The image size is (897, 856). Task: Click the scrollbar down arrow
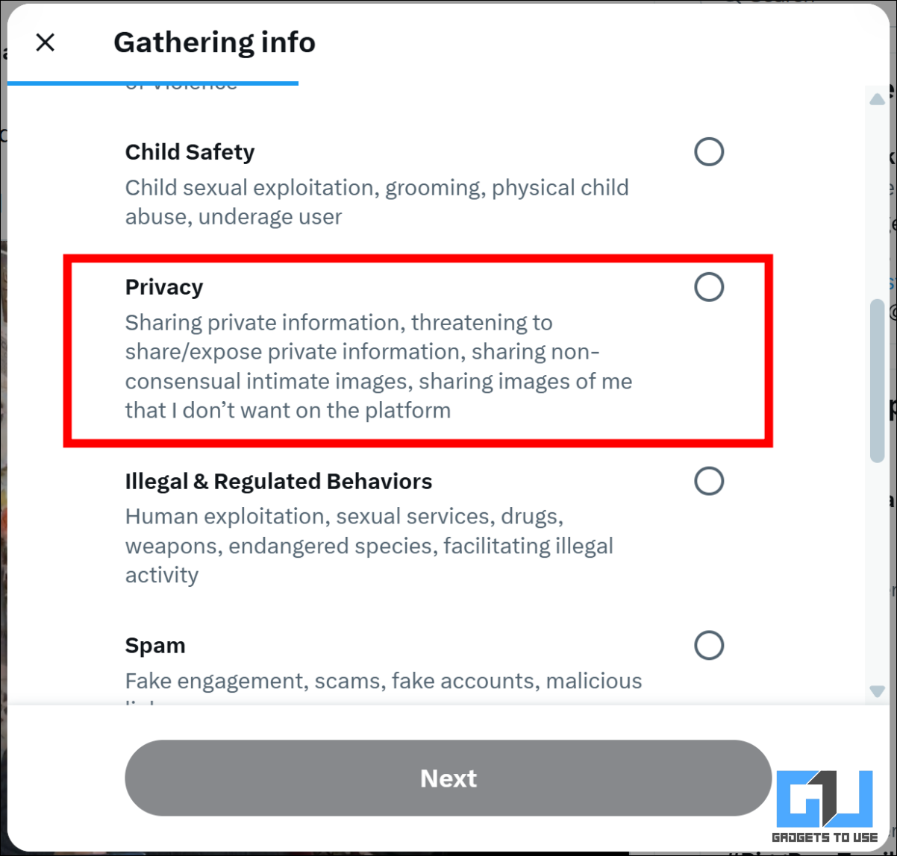click(878, 692)
